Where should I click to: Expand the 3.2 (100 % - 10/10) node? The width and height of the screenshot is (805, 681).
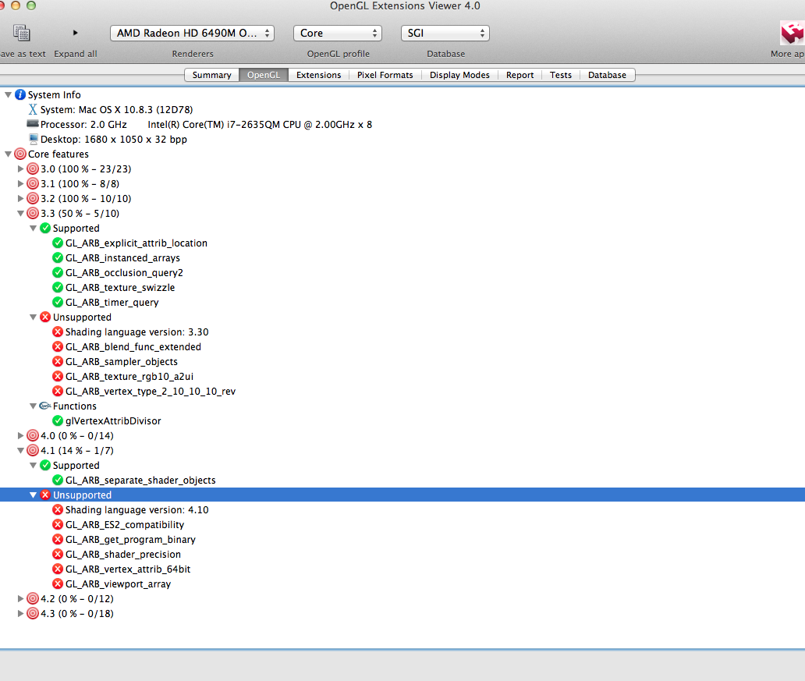(20, 198)
